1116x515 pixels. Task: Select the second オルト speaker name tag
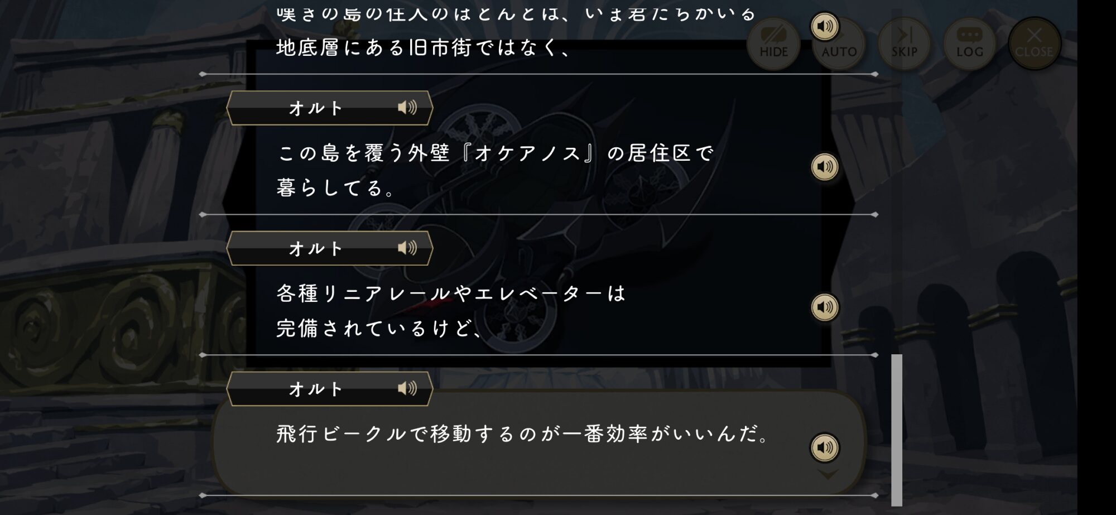point(316,248)
